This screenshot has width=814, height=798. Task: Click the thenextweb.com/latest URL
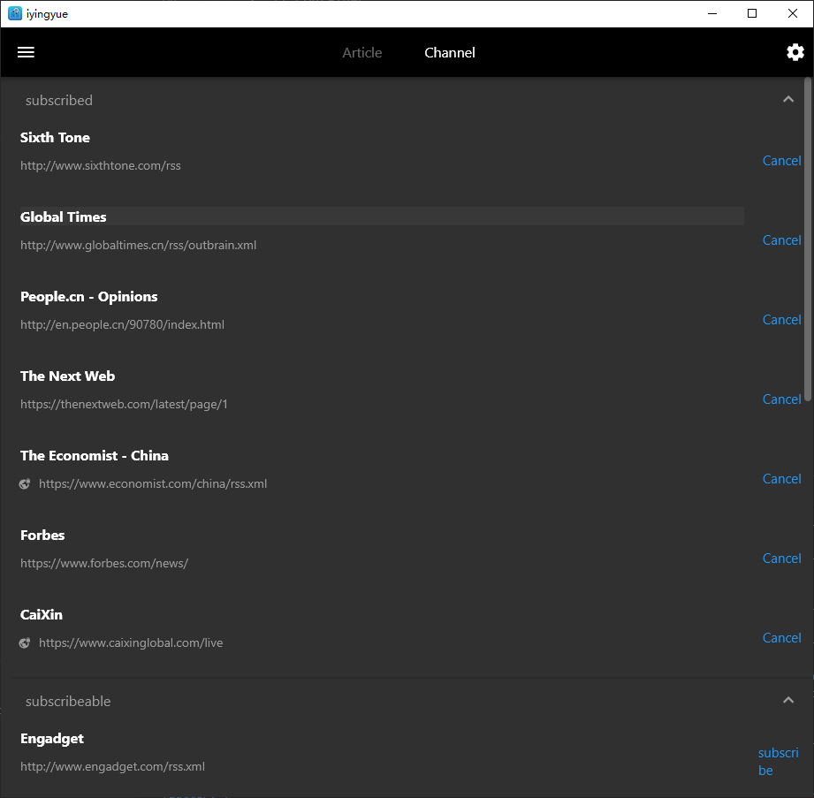124,404
